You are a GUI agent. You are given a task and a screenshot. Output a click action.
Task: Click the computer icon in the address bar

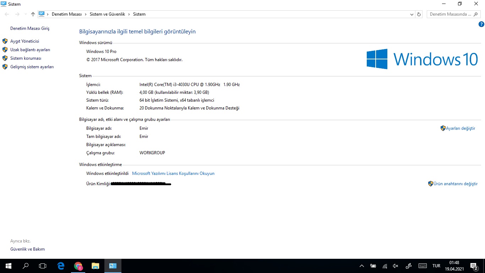[x=42, y=14]
